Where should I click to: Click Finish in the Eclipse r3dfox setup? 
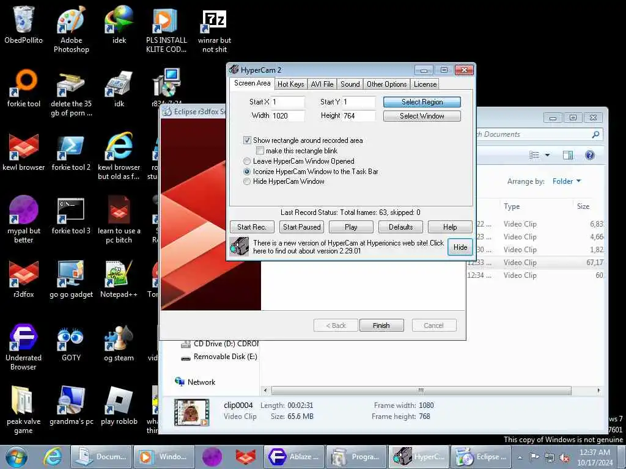[381, 325]
